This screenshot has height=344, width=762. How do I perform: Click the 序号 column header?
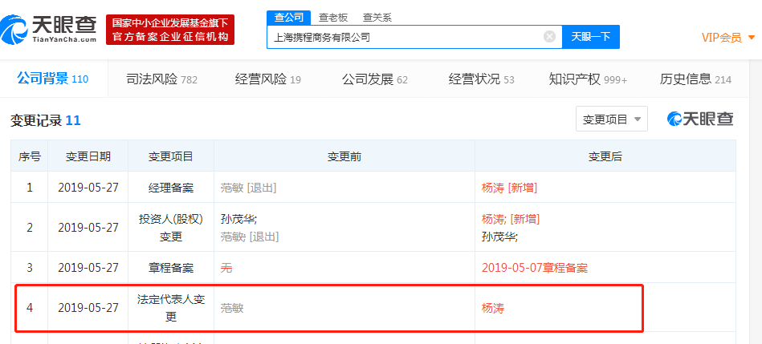click(29, 156)
